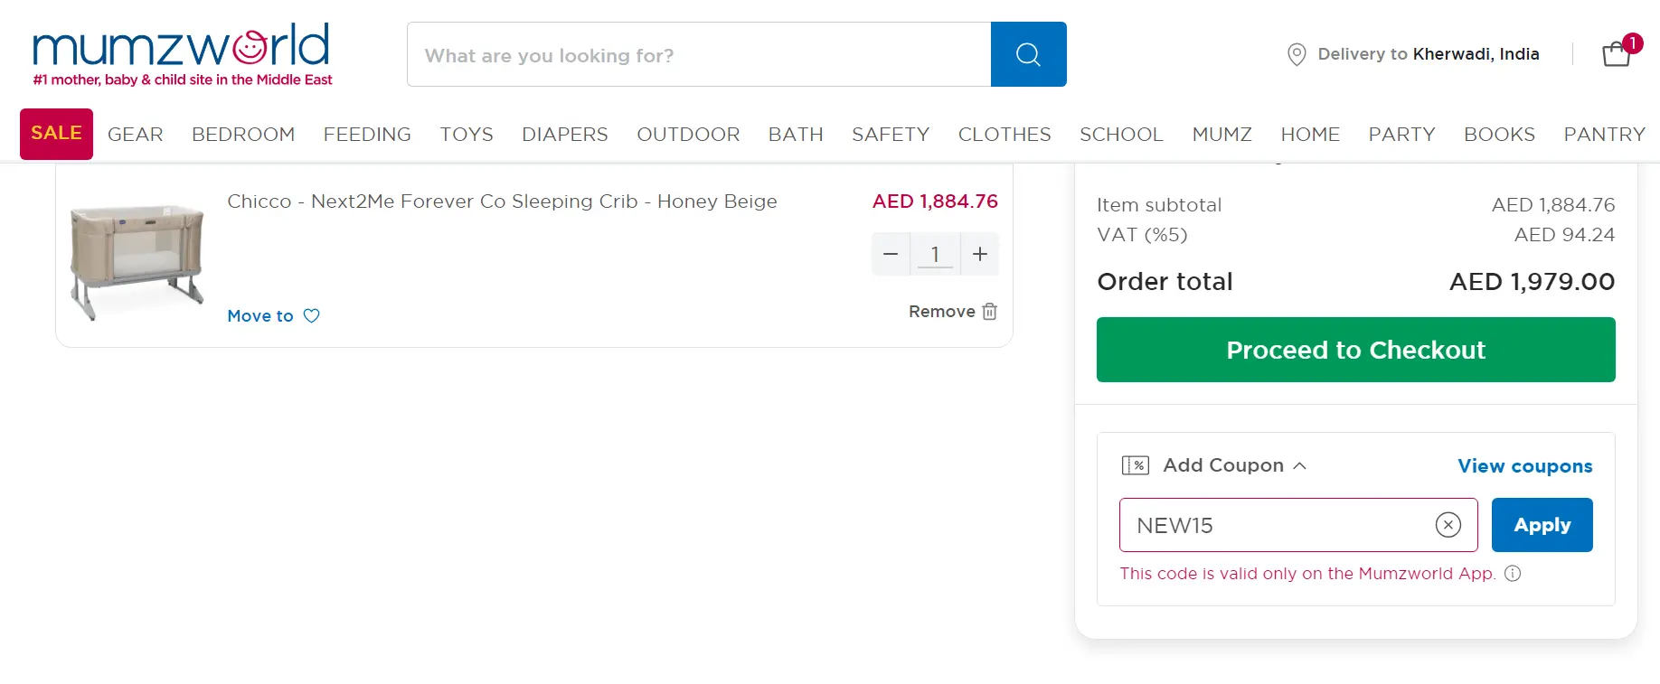Click the trash icon next to Remove
Viewport: 1660px width, 684px height.
coord(990,312)
